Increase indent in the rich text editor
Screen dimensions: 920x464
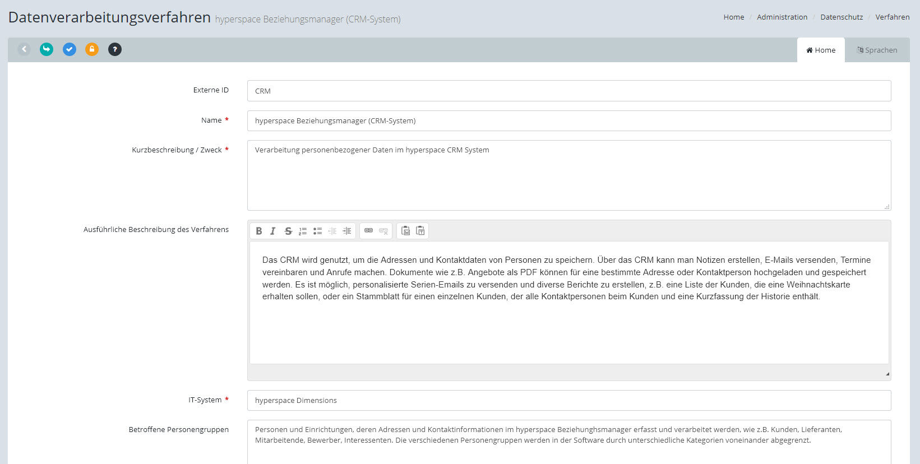(x=347, y=231)
